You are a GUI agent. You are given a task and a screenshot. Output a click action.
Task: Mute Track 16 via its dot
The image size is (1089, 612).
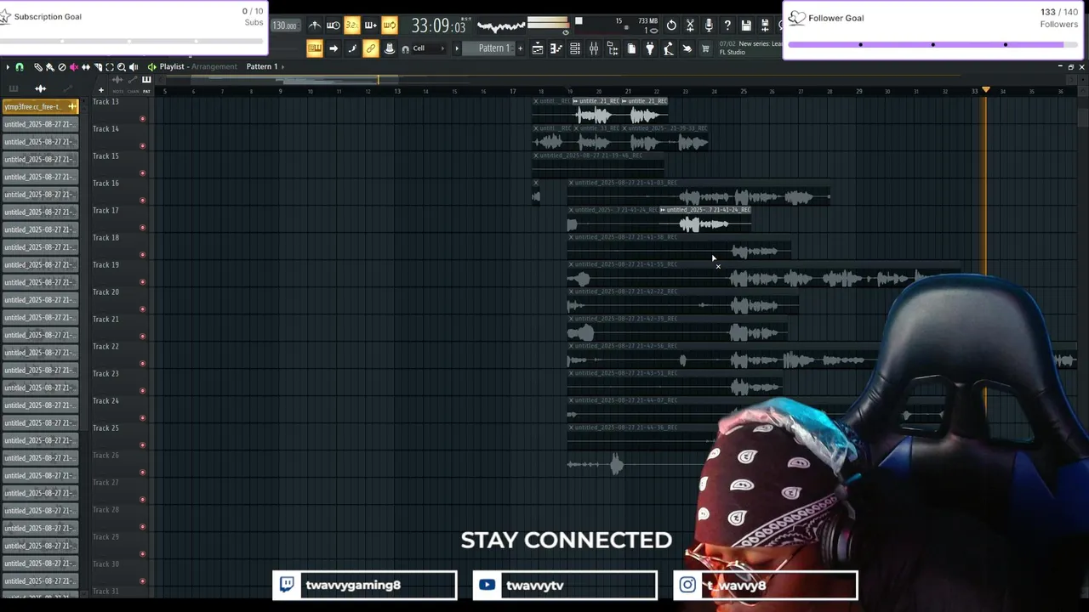click(142, 201)
